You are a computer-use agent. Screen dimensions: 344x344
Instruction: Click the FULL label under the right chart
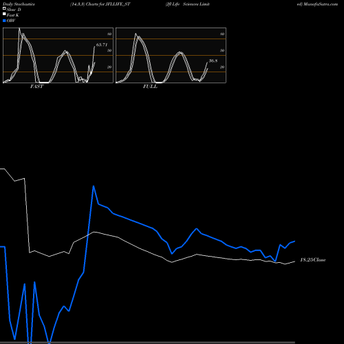coord(150,87)
